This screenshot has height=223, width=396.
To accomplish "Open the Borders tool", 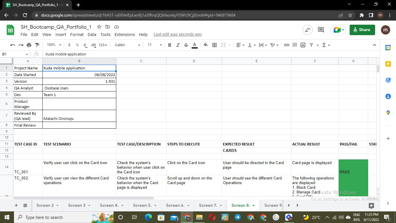I will click(215, 45).
